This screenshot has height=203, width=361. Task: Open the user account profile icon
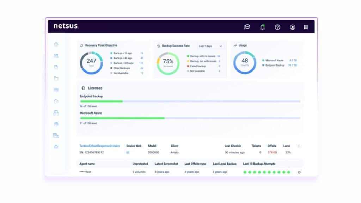click(x=292, y=27)
